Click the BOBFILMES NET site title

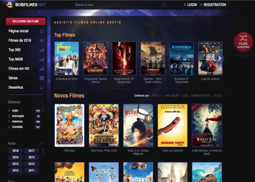click(31, 5)
